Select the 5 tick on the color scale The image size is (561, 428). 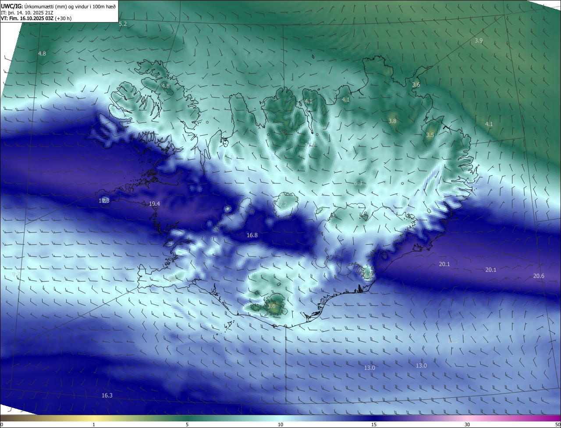point(187,424)
